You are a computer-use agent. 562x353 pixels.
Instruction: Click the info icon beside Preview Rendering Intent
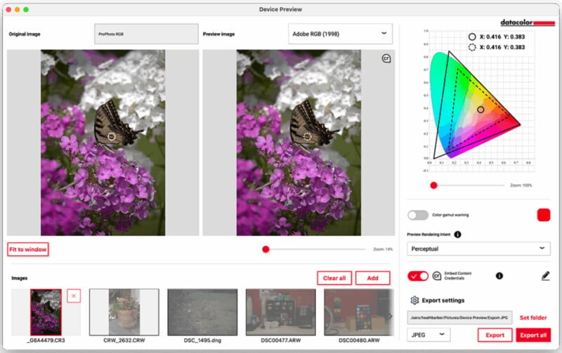coord(457,234)
